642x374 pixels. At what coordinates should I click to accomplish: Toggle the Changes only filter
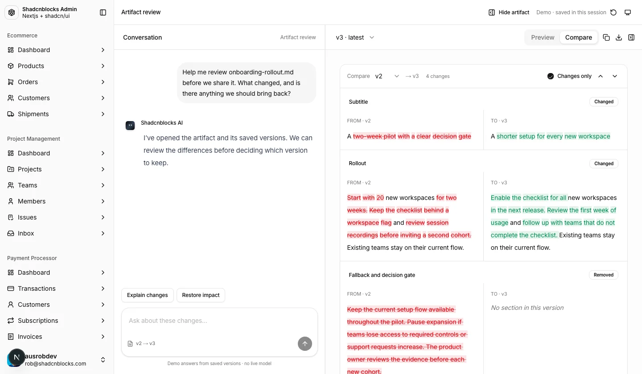569,76
